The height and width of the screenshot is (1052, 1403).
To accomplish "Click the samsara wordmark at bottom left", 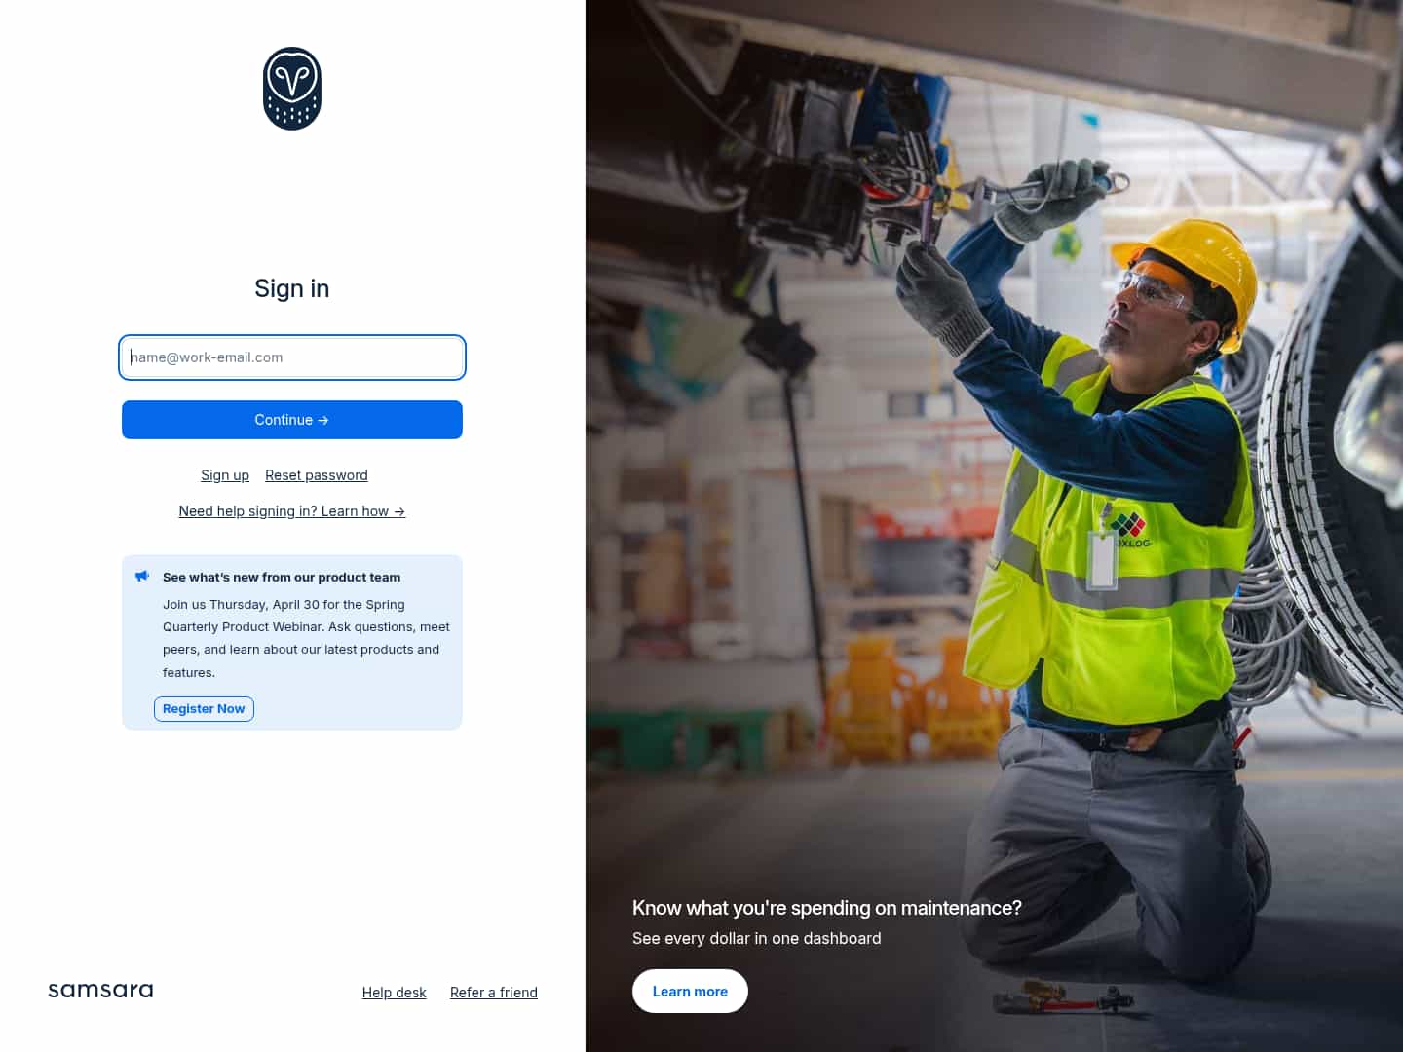I will click(100, 990).
